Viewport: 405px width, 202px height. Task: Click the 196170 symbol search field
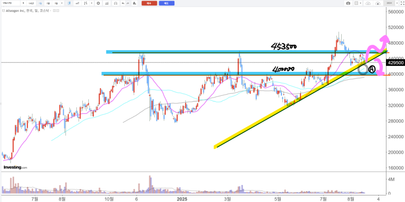click(10, 3)
